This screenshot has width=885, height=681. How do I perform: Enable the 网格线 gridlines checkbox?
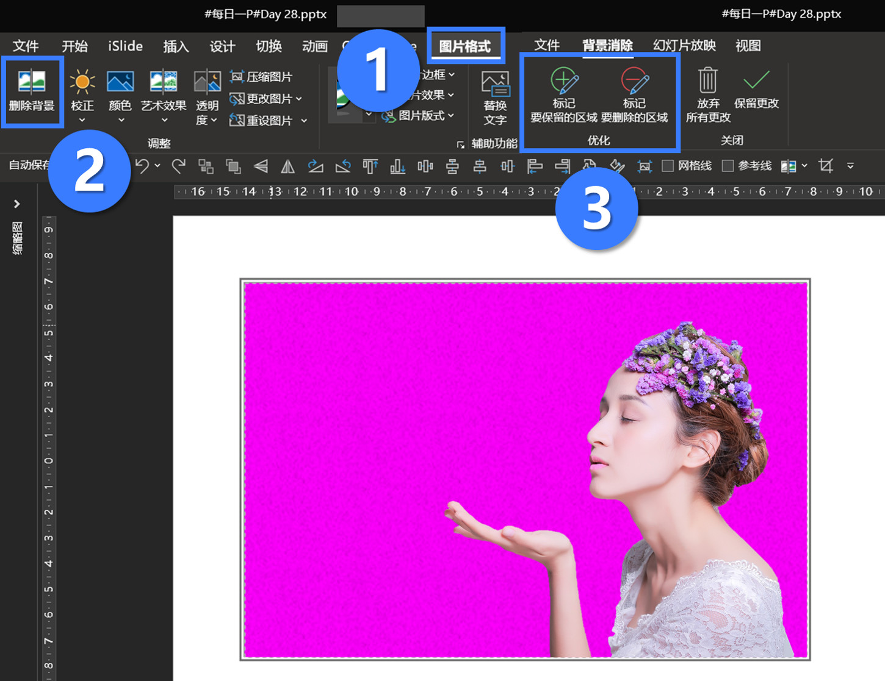[x=668, y=166]
